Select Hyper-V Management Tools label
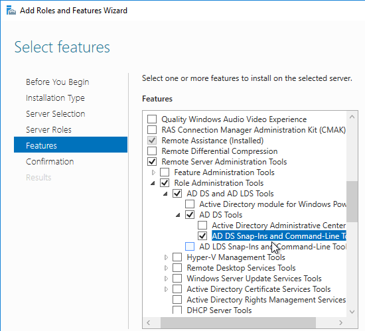365x331 pixels. (x=236, y=257)
